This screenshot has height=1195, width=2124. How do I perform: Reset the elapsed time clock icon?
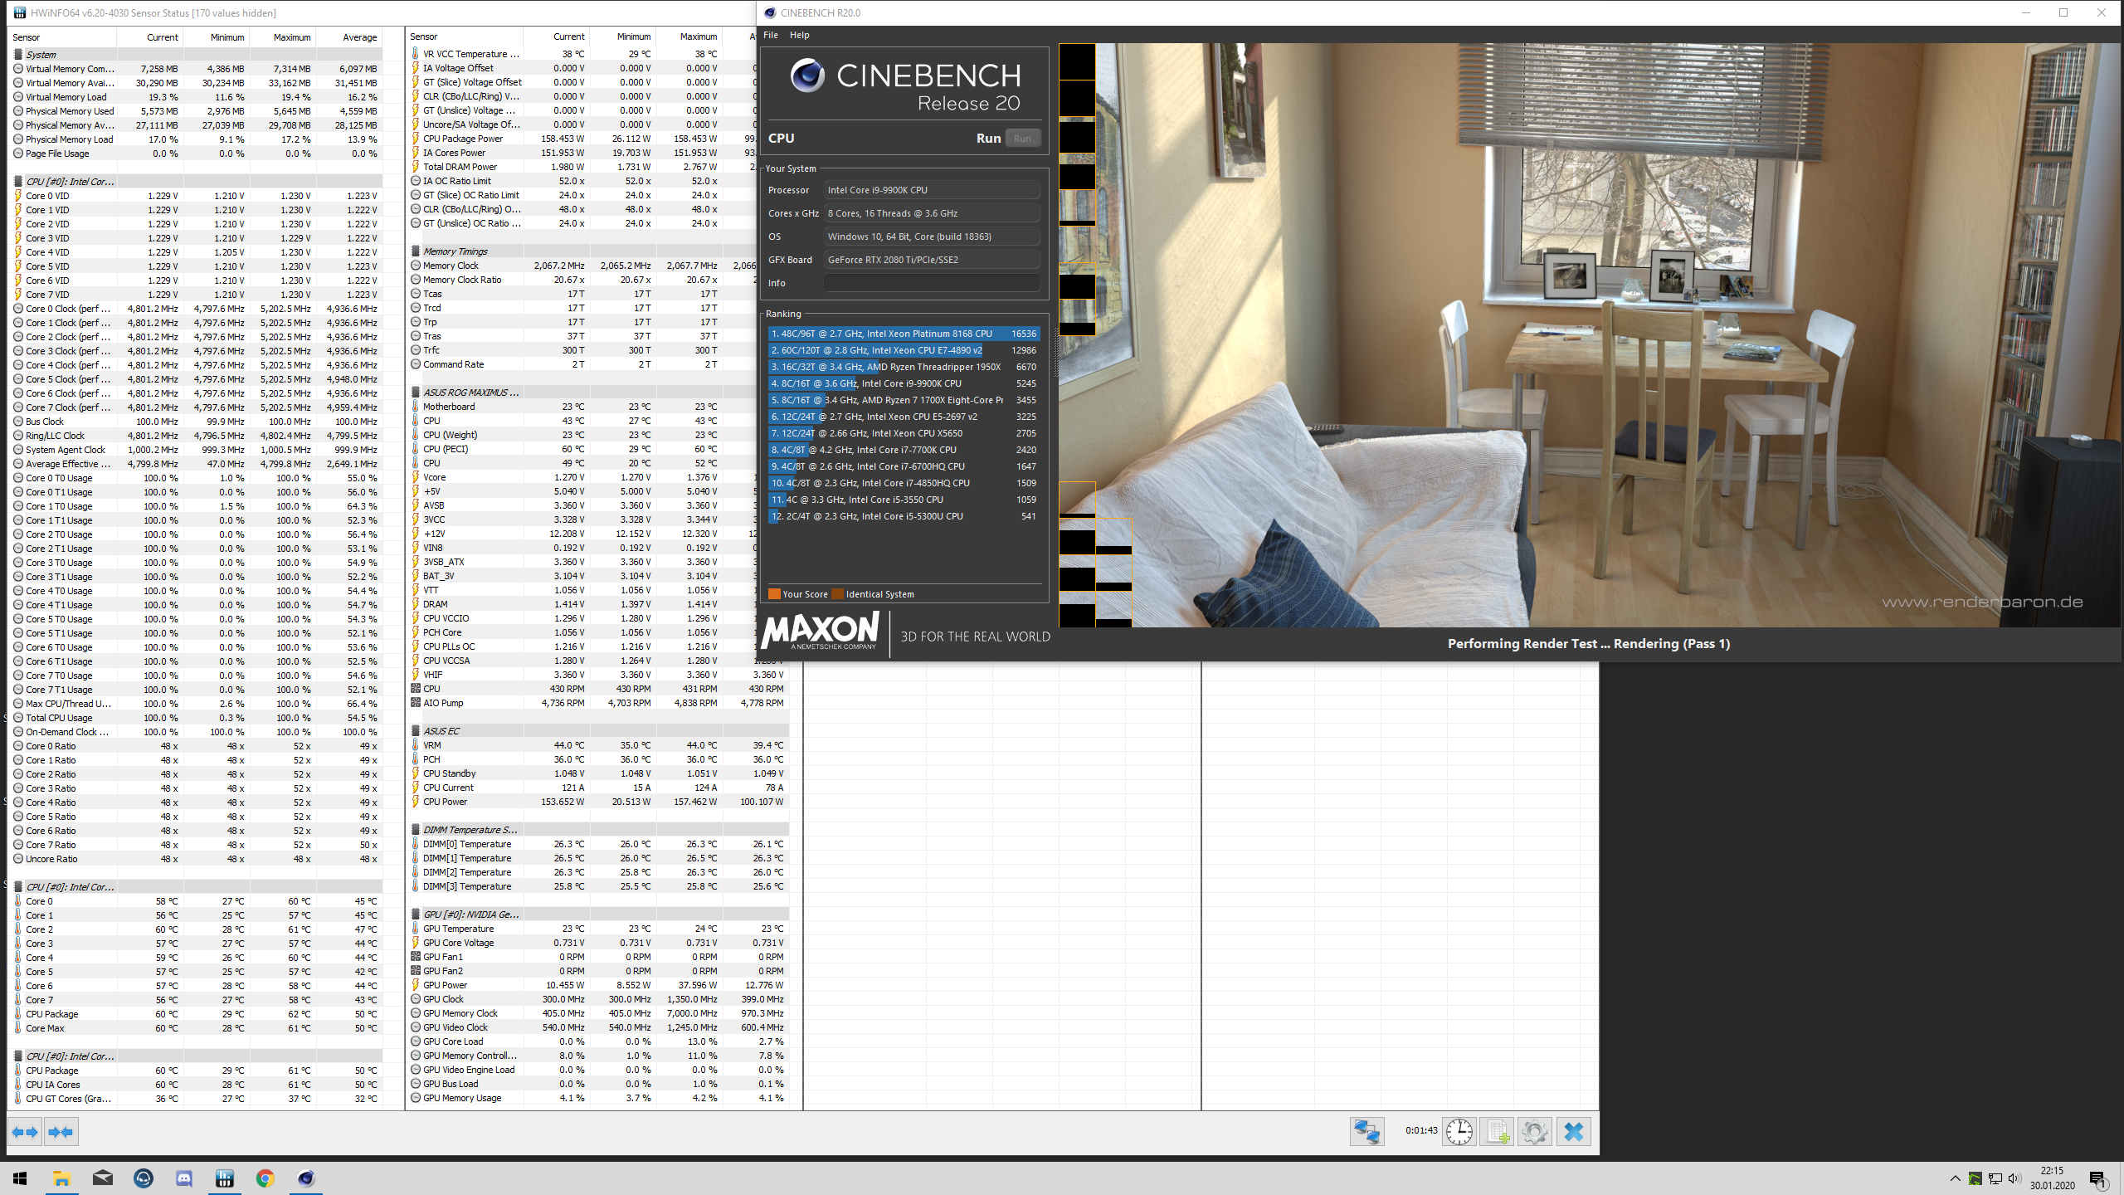pos(1459,1132)
